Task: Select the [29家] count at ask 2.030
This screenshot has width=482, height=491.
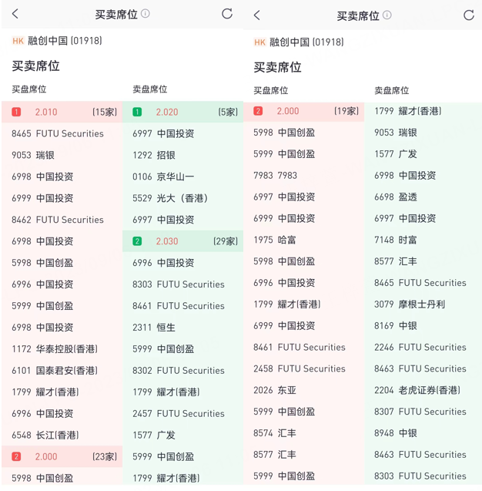Action: (x=225, y=241)
